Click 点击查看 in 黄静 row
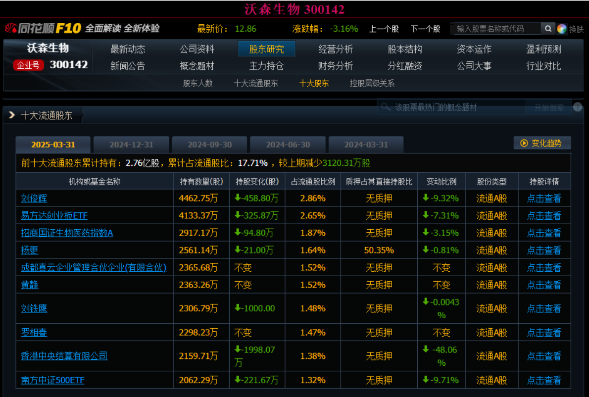 [x=544, y=285]
